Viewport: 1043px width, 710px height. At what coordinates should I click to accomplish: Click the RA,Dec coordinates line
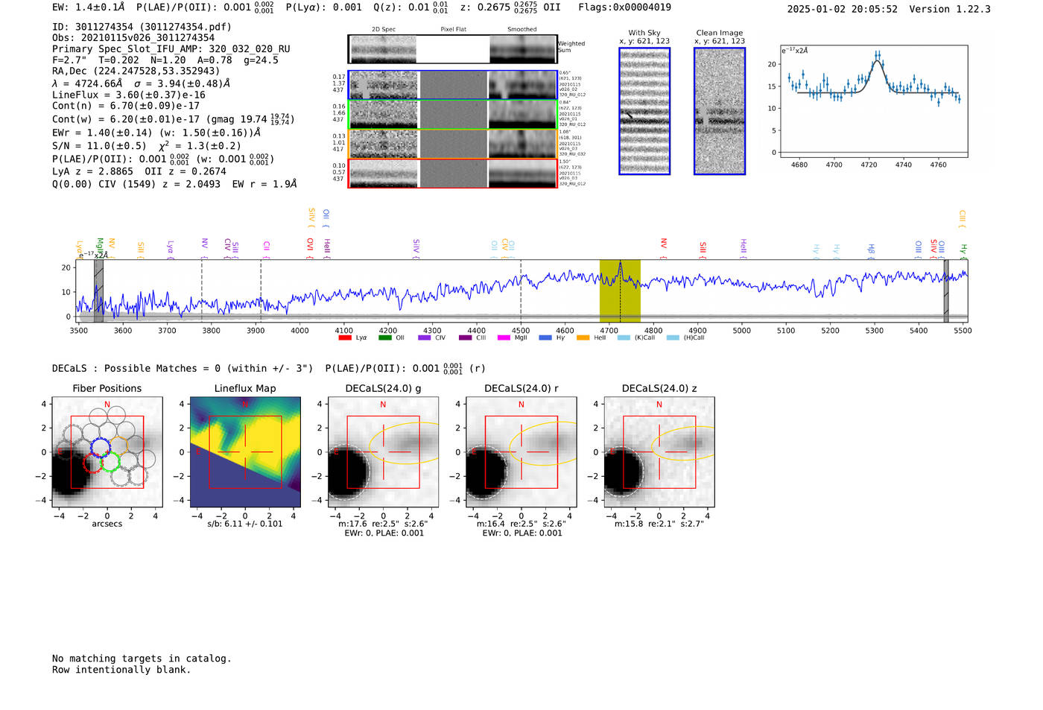pos(136,72)
